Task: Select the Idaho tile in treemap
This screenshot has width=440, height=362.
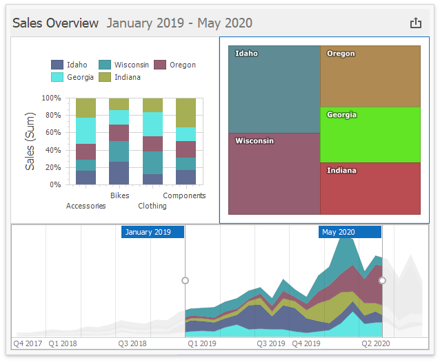Action: click(x=274, y=89)
